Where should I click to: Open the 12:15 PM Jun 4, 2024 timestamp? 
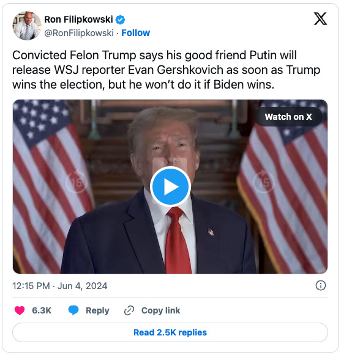59,286
